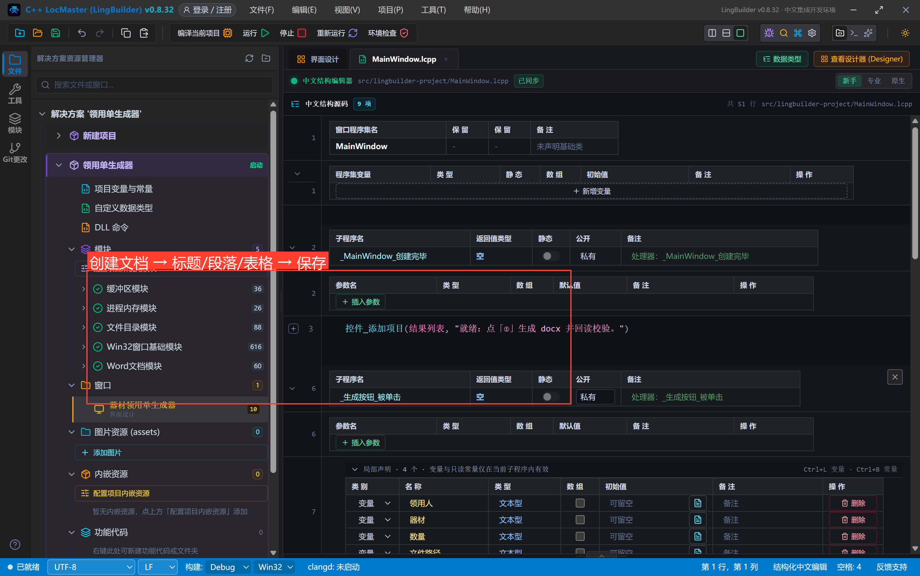Undo the last action
The height and width of the screenshot is (576, 920).
82,33
